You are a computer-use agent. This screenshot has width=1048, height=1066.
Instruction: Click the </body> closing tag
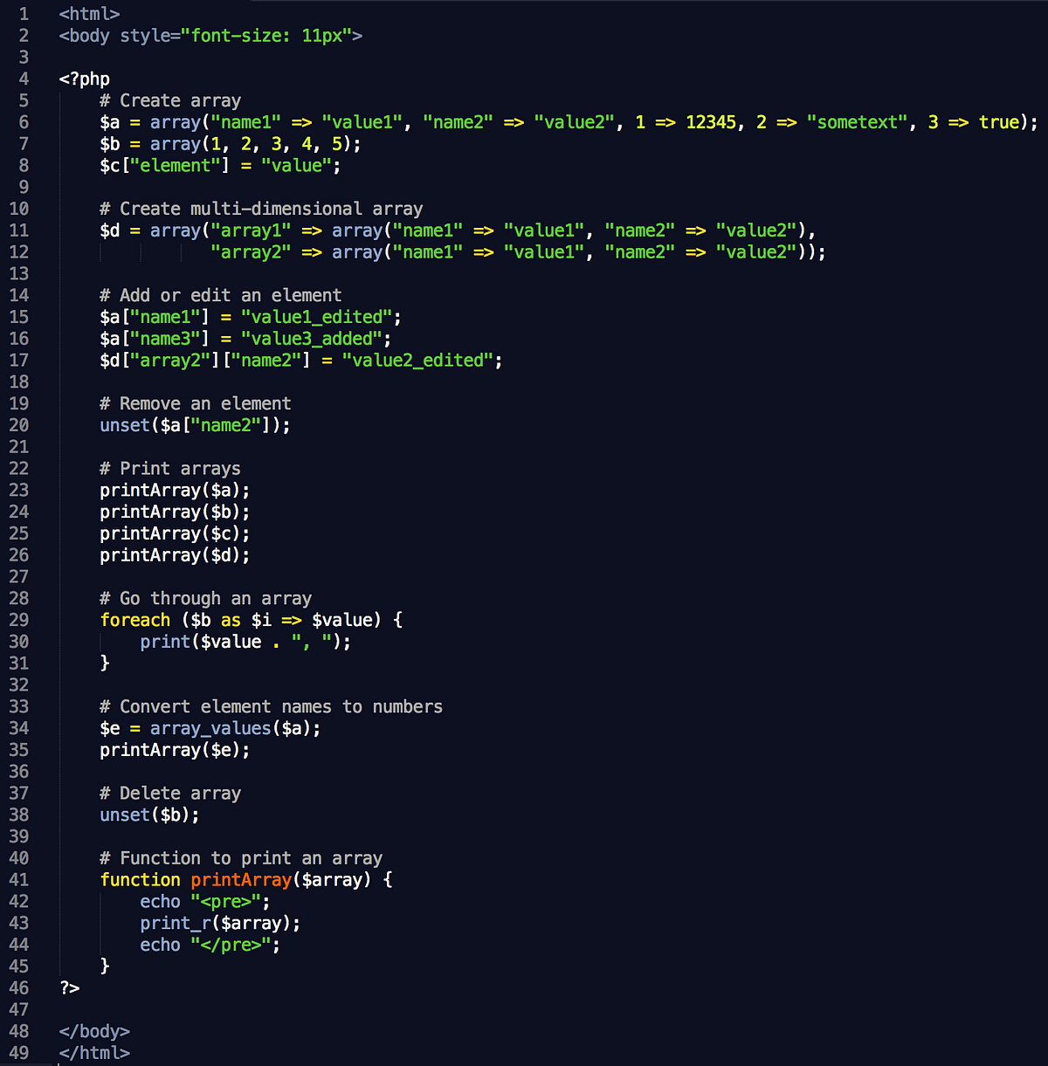(94, 1032)
